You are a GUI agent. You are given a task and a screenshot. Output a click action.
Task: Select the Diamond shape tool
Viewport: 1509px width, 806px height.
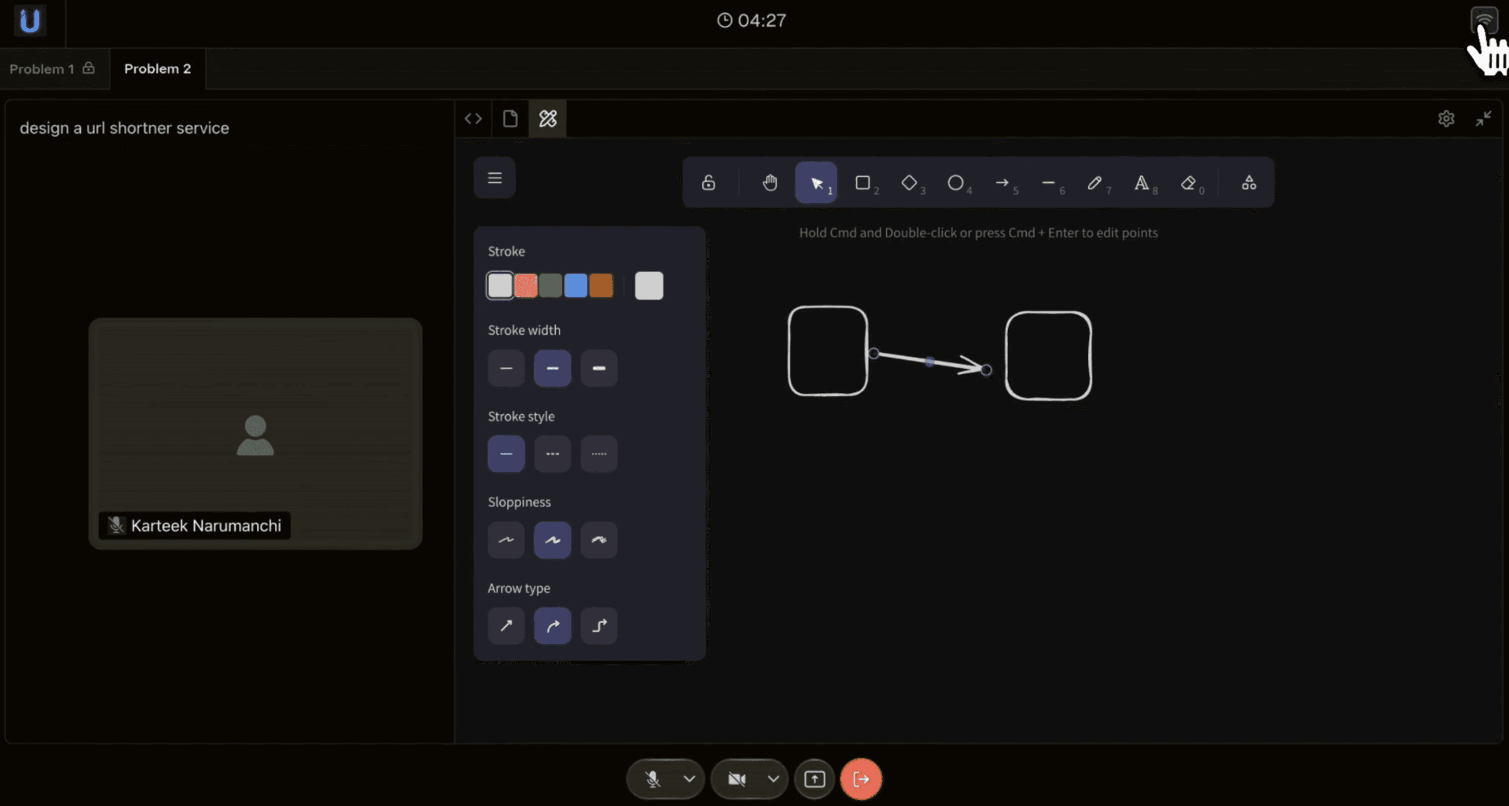pyautogui.click(x=909, y=183)
